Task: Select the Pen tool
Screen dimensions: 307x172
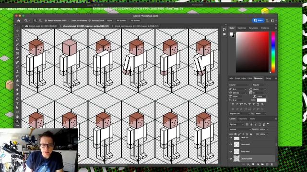Action: tap(17, 98)
